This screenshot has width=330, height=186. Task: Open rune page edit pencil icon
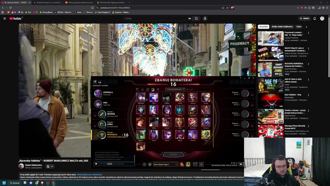pos(150,164)
